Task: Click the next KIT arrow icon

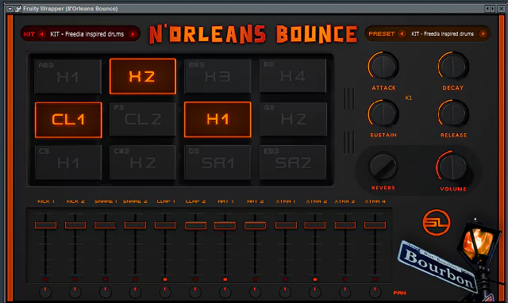Action: pyautogui.click(x=133, y=34)
